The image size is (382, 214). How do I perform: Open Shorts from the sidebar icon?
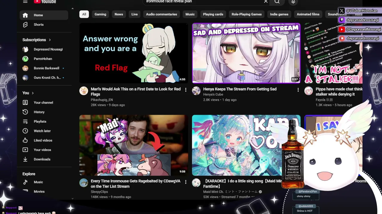pyautogui.click(x=25, y=25)
